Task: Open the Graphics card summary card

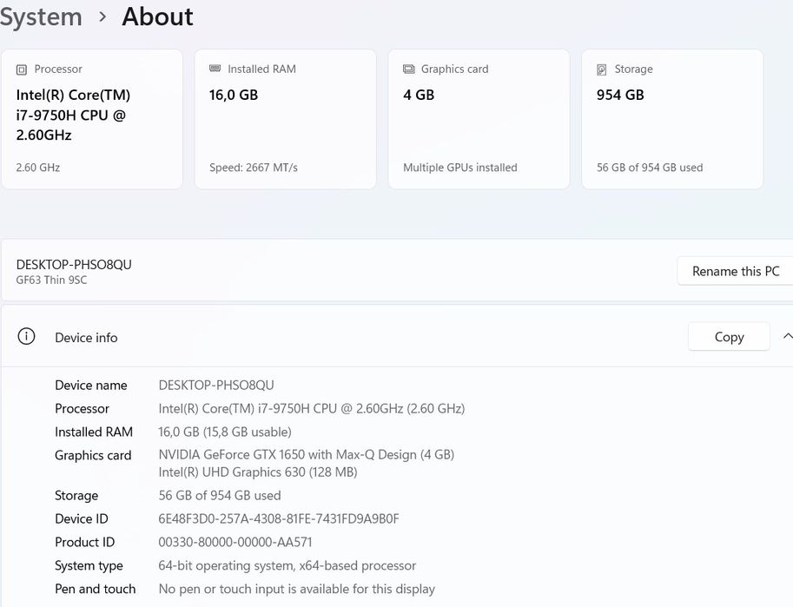Action: 479,119
